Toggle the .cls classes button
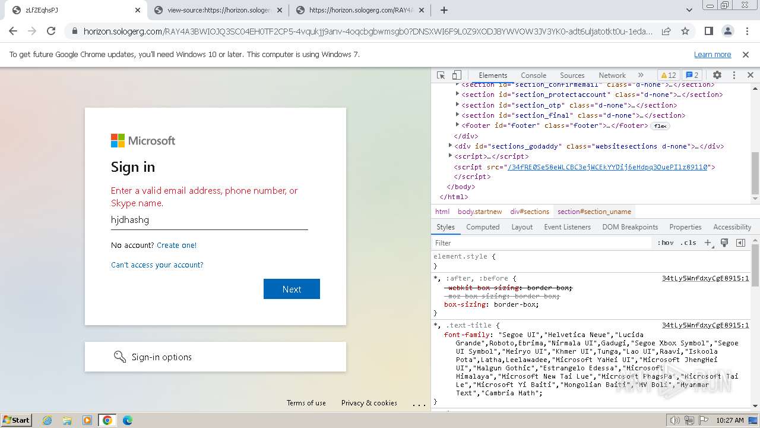Viewport: 760px width, 428px height. (688, 243)
